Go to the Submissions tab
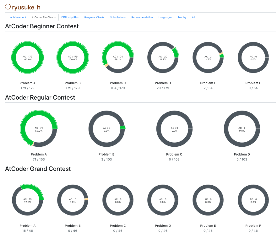 click(118, 17)
